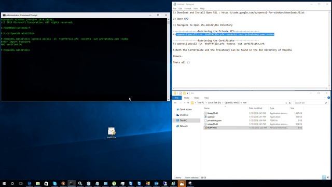Open recent locations dropdown in Explorer
The image size is (332, 187).
click(185, 103)
